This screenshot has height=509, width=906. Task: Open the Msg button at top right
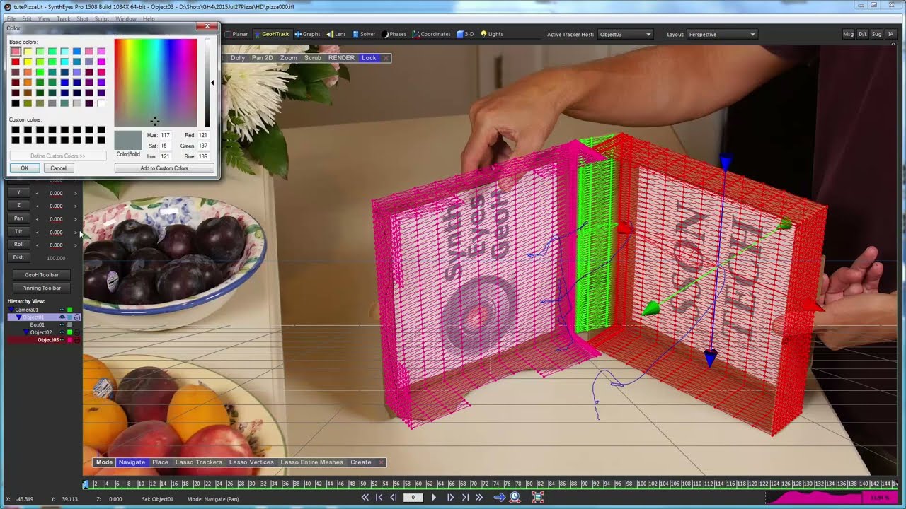point(848,34)
